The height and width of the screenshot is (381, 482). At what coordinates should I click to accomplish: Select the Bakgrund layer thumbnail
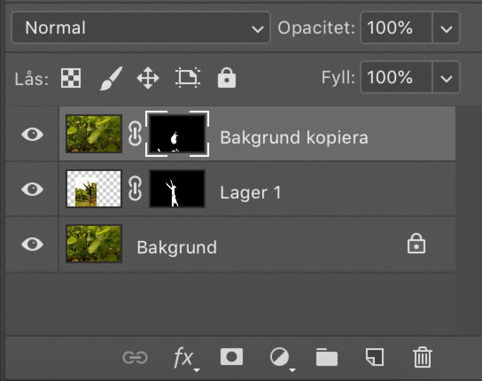point(94,244)
